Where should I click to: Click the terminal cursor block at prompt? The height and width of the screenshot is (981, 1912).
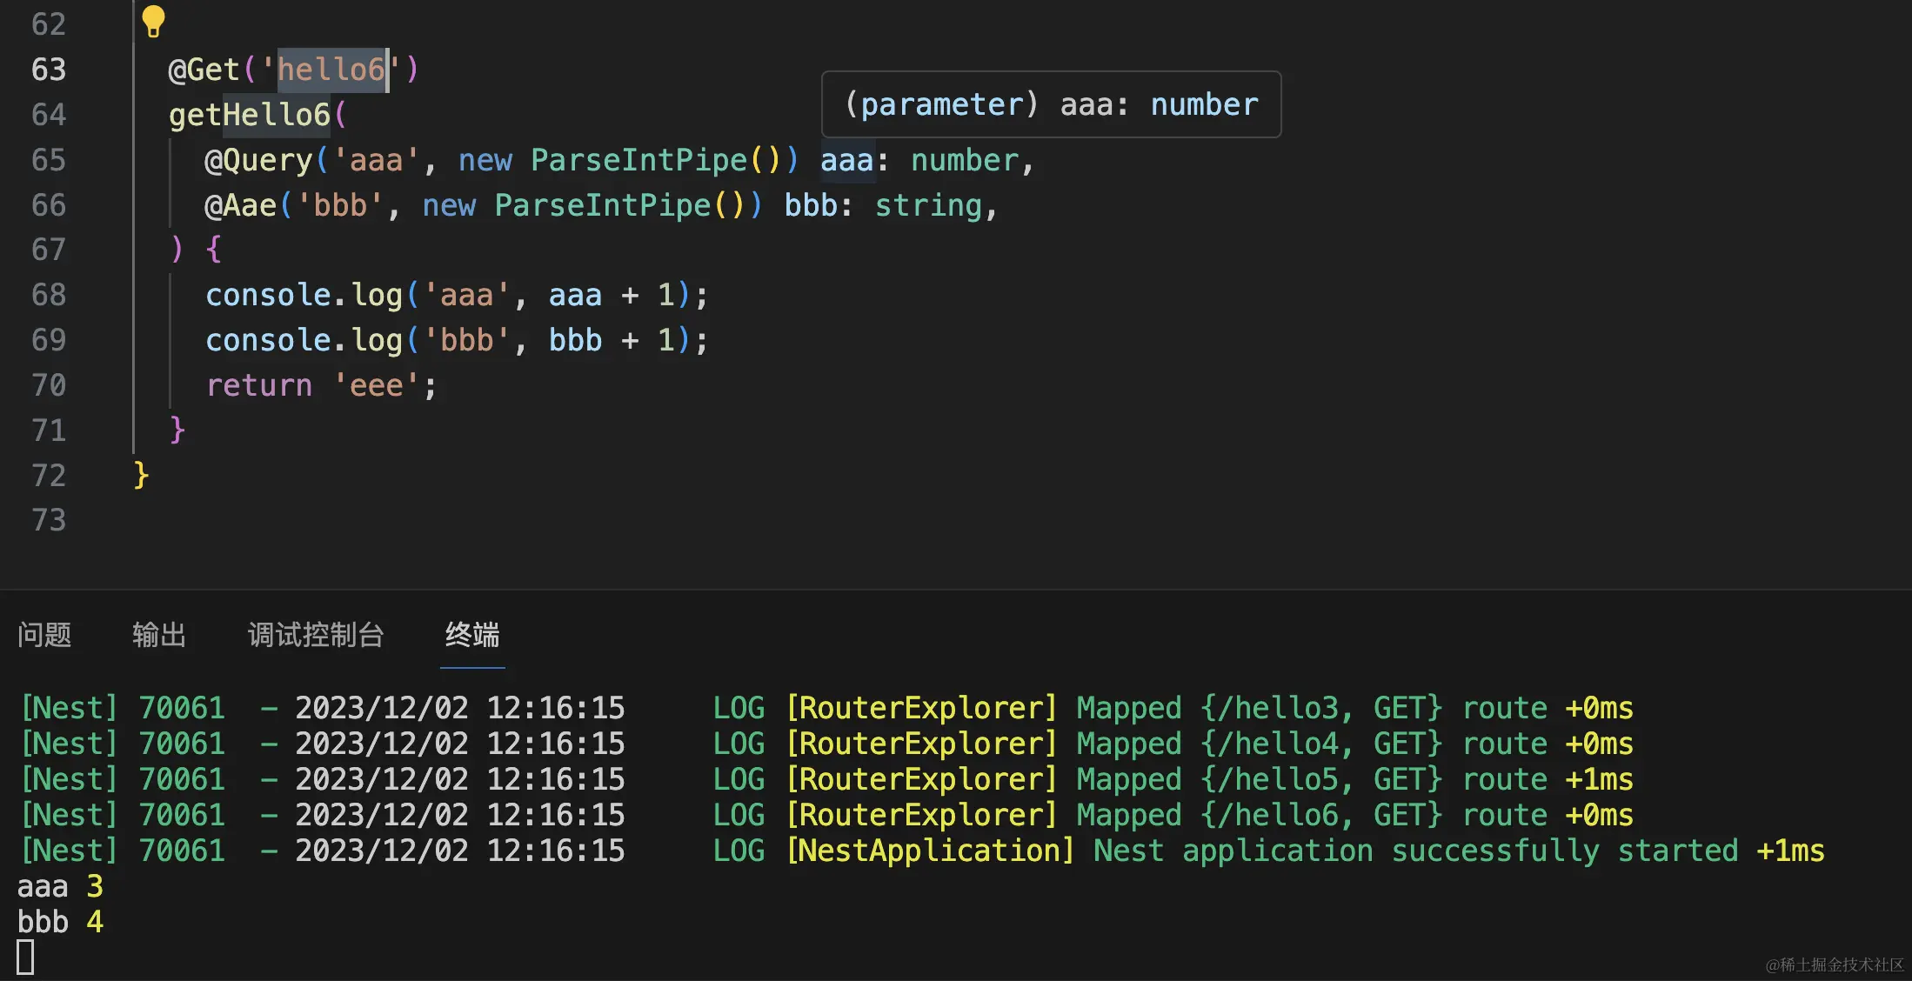click(x=25, y=958)
